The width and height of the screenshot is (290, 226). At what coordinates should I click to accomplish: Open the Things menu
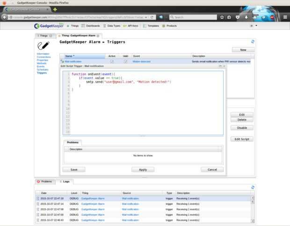coord(73,26)
